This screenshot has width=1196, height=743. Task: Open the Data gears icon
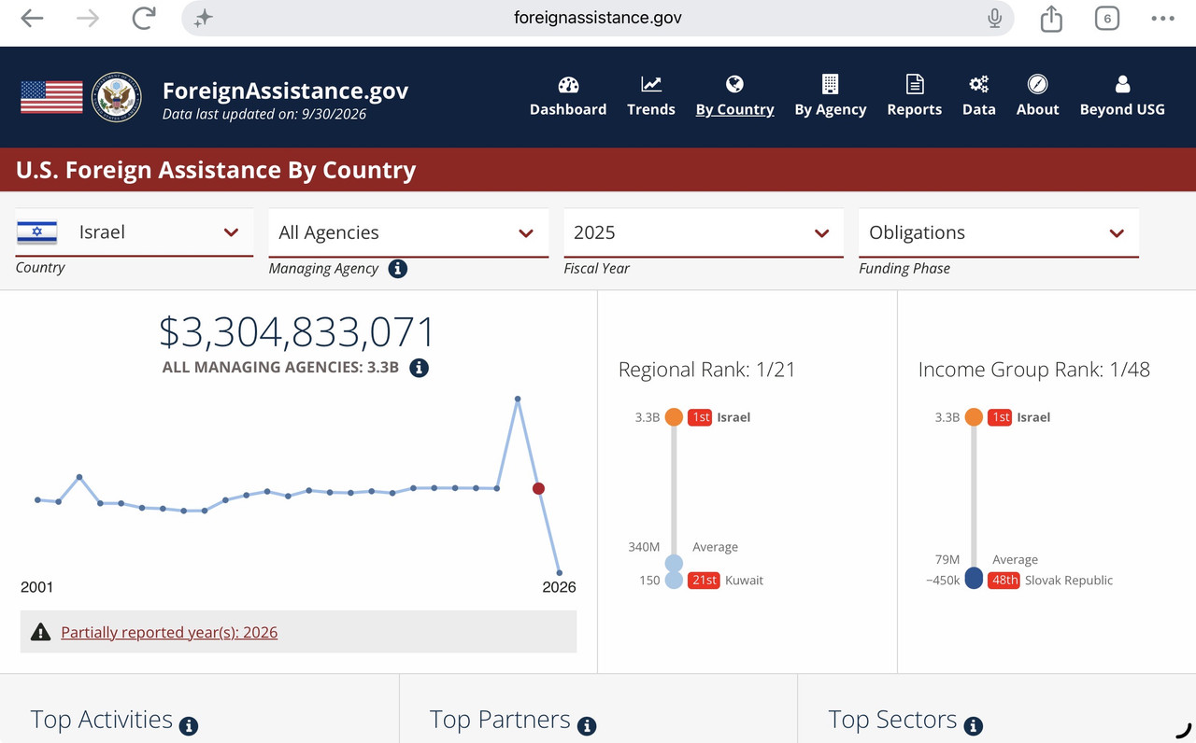[978, 85]
